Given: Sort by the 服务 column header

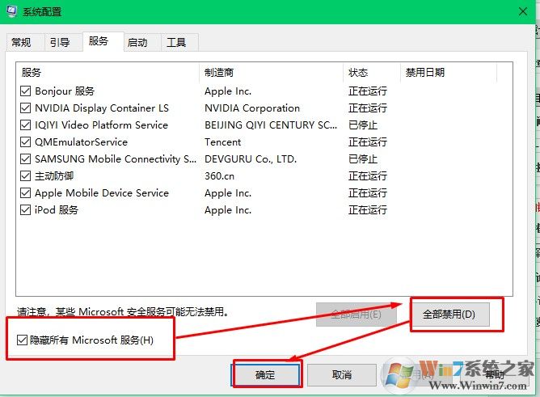Looking at the screenshot, I should point(108,72).
